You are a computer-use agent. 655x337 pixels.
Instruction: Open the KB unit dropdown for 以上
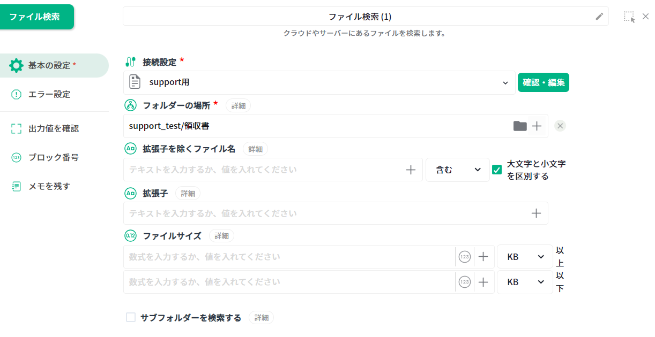(x=524, y=257)
